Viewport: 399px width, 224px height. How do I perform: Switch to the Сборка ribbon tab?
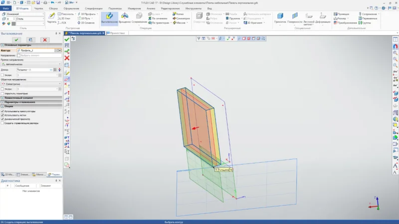[x=53, y=8]
